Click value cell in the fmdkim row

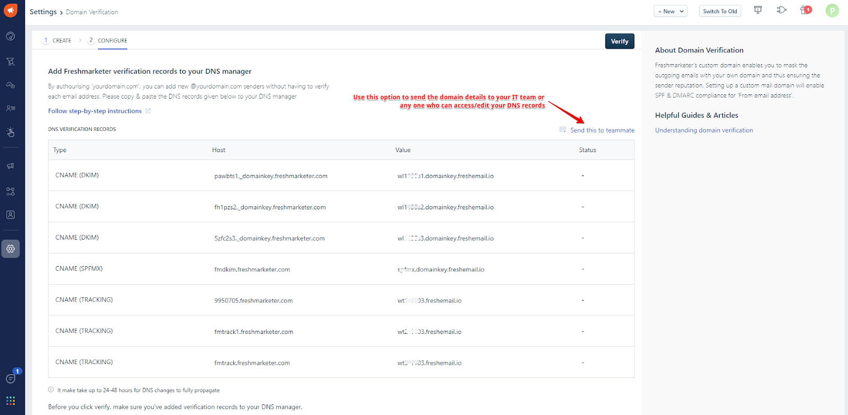(x=441, y=270)
